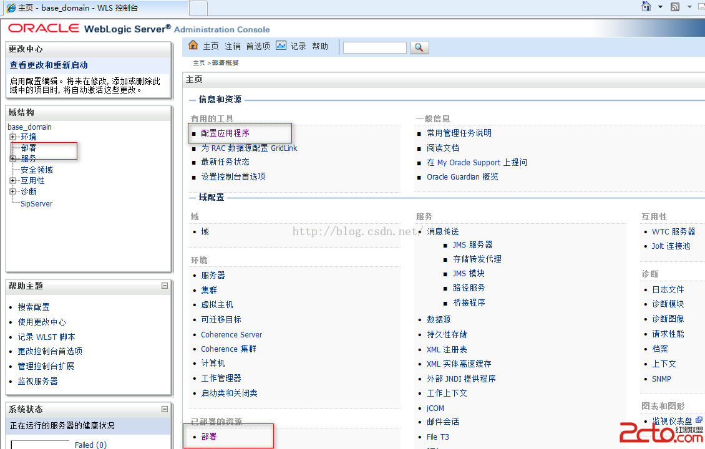Open JMS 服务器 link
Viewport: 705px width, 449px height.
(x=472, y=244)
